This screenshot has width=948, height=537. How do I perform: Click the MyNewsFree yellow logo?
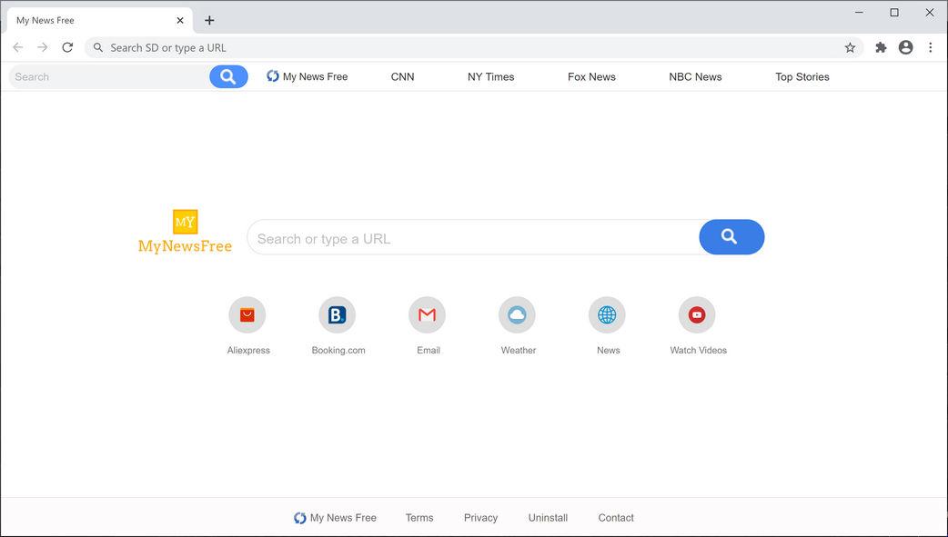185,232
